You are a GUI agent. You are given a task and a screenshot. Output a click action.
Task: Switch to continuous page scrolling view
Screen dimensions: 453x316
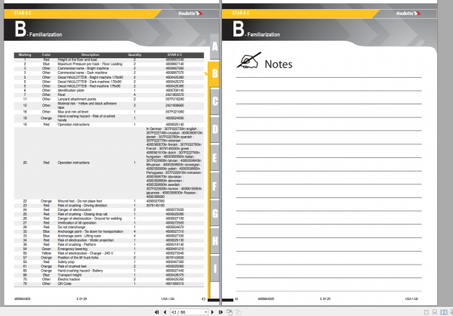pos(435,312)
